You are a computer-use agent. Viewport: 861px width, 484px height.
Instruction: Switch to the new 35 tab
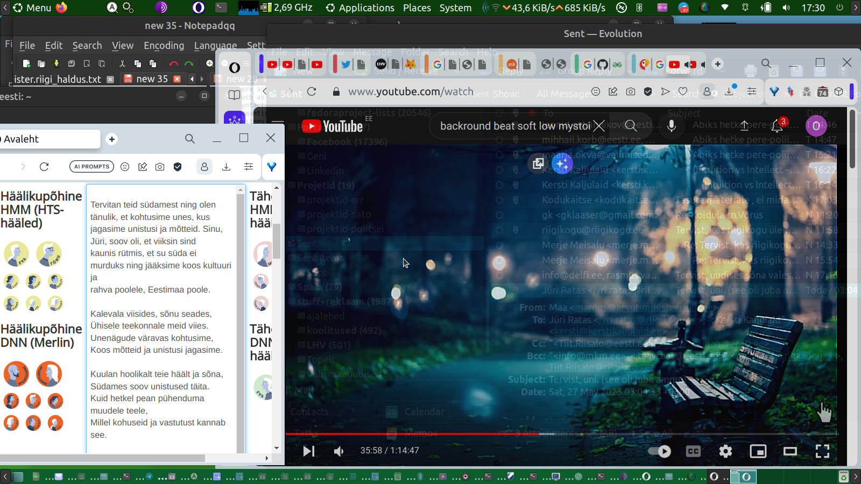pos(152,79)
